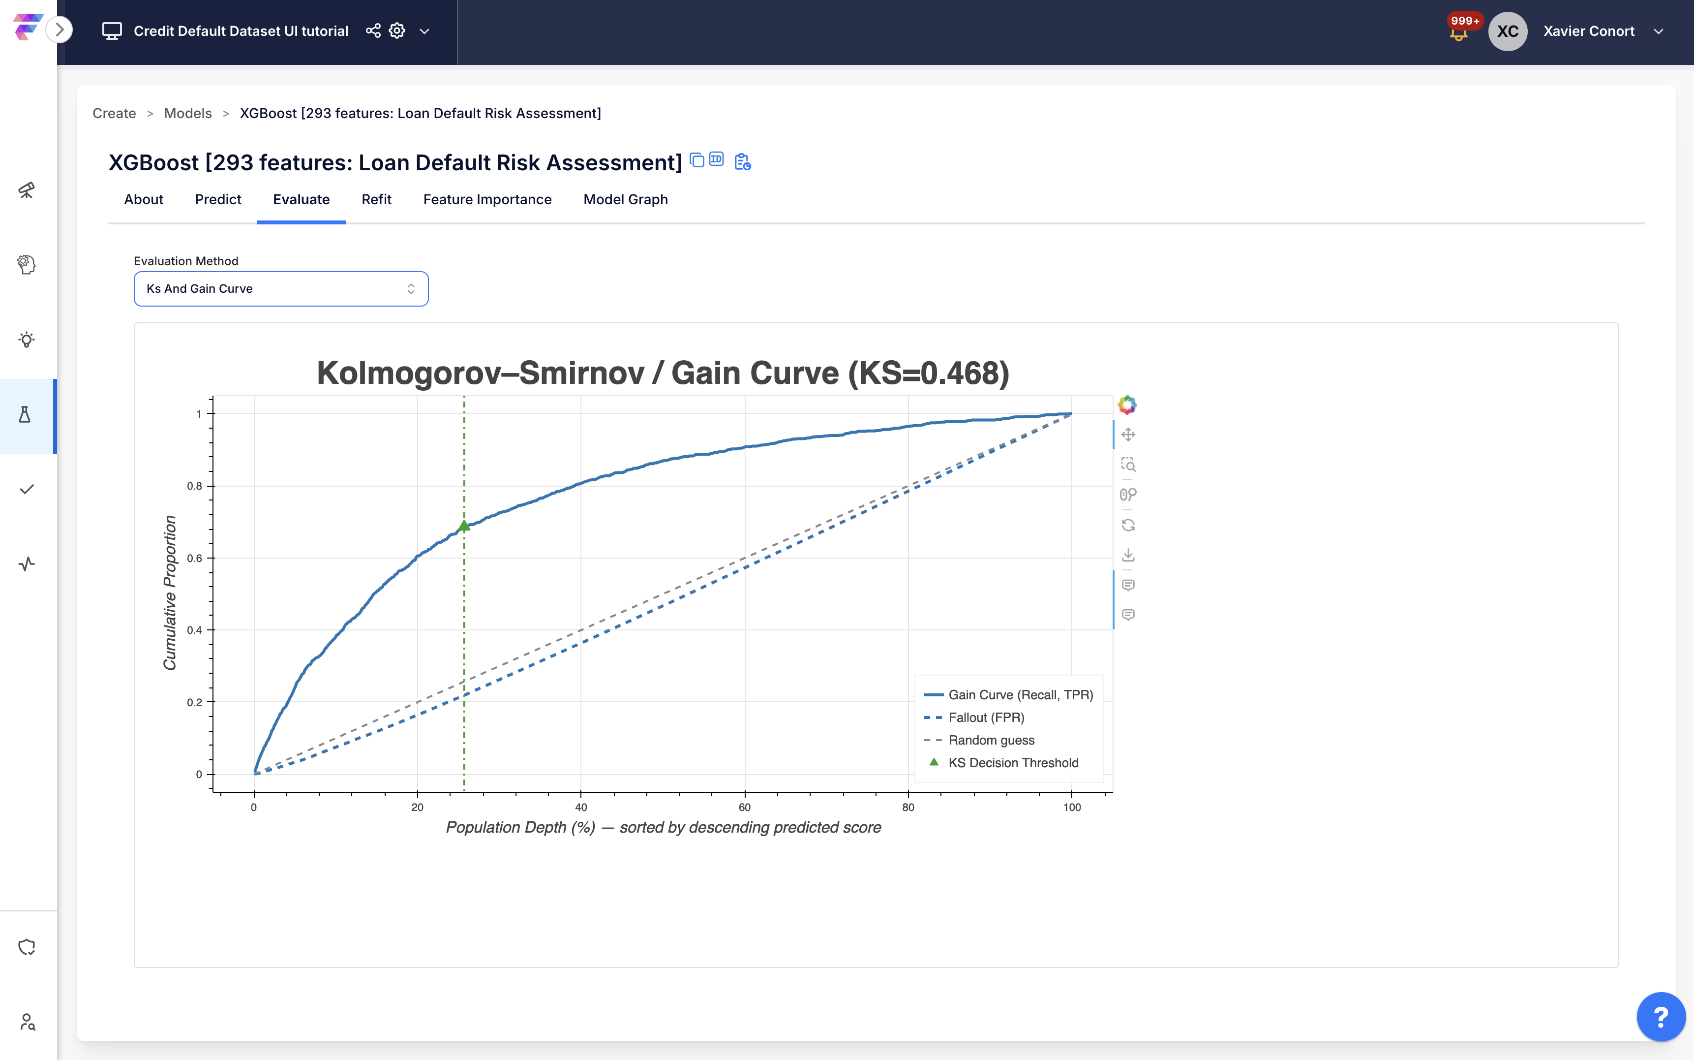This screenshot has height=1060, width=1694.
Task: Go to Models breadcrumb link
Action: click(187, 114)
